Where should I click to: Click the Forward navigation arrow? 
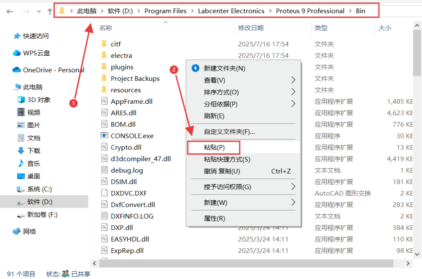click(x=26, y=11)
